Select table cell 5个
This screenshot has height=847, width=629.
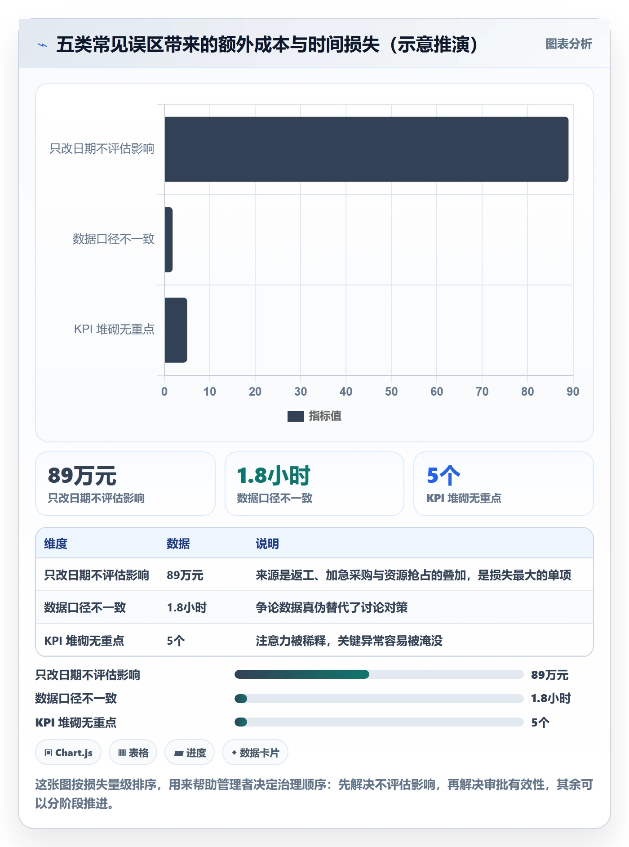(x=176, y=641)
